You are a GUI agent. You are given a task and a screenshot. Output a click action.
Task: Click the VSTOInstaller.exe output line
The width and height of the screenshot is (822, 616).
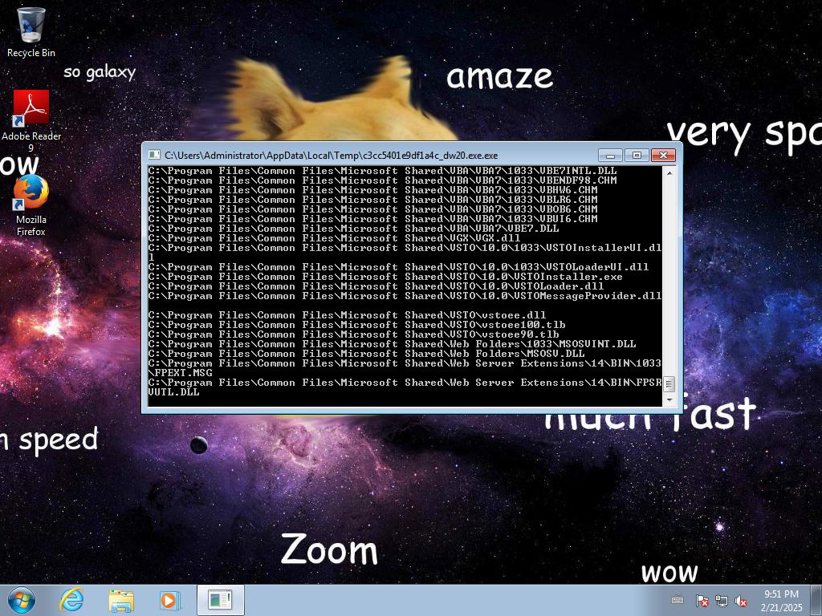click(x=385, y=277)
